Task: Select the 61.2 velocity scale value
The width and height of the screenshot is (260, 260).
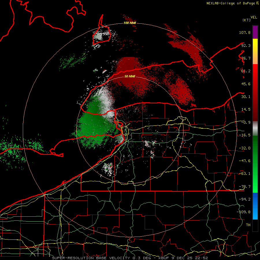Action: click(x=246, y=71)
